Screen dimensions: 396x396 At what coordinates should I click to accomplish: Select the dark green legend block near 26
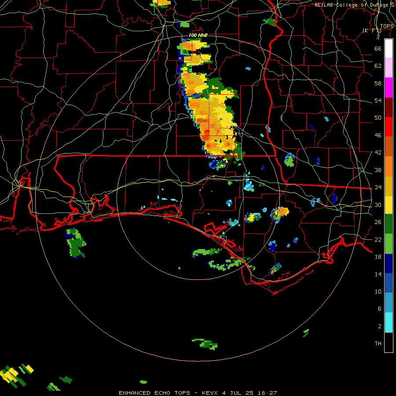click(389, 224)
